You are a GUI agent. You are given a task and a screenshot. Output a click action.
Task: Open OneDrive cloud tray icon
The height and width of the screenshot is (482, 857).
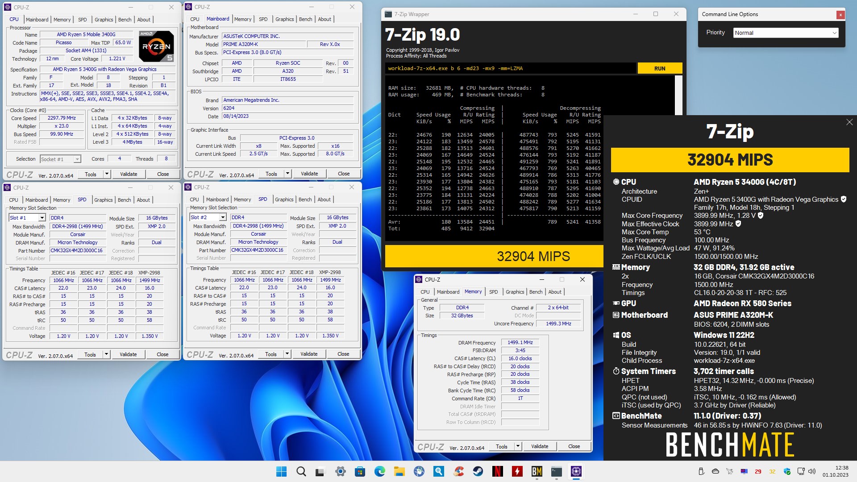(716, 471)
